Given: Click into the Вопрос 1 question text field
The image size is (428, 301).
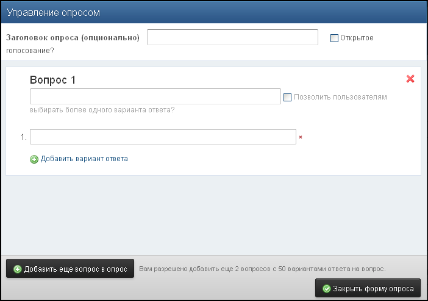Looking at the screenshot, I should click(x=155, y=96).
